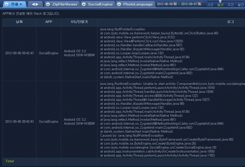Click the RuntimeException: Unable to start activity line
The width and height of the screenshot is (245, 167).
click(x=172, y=83)
